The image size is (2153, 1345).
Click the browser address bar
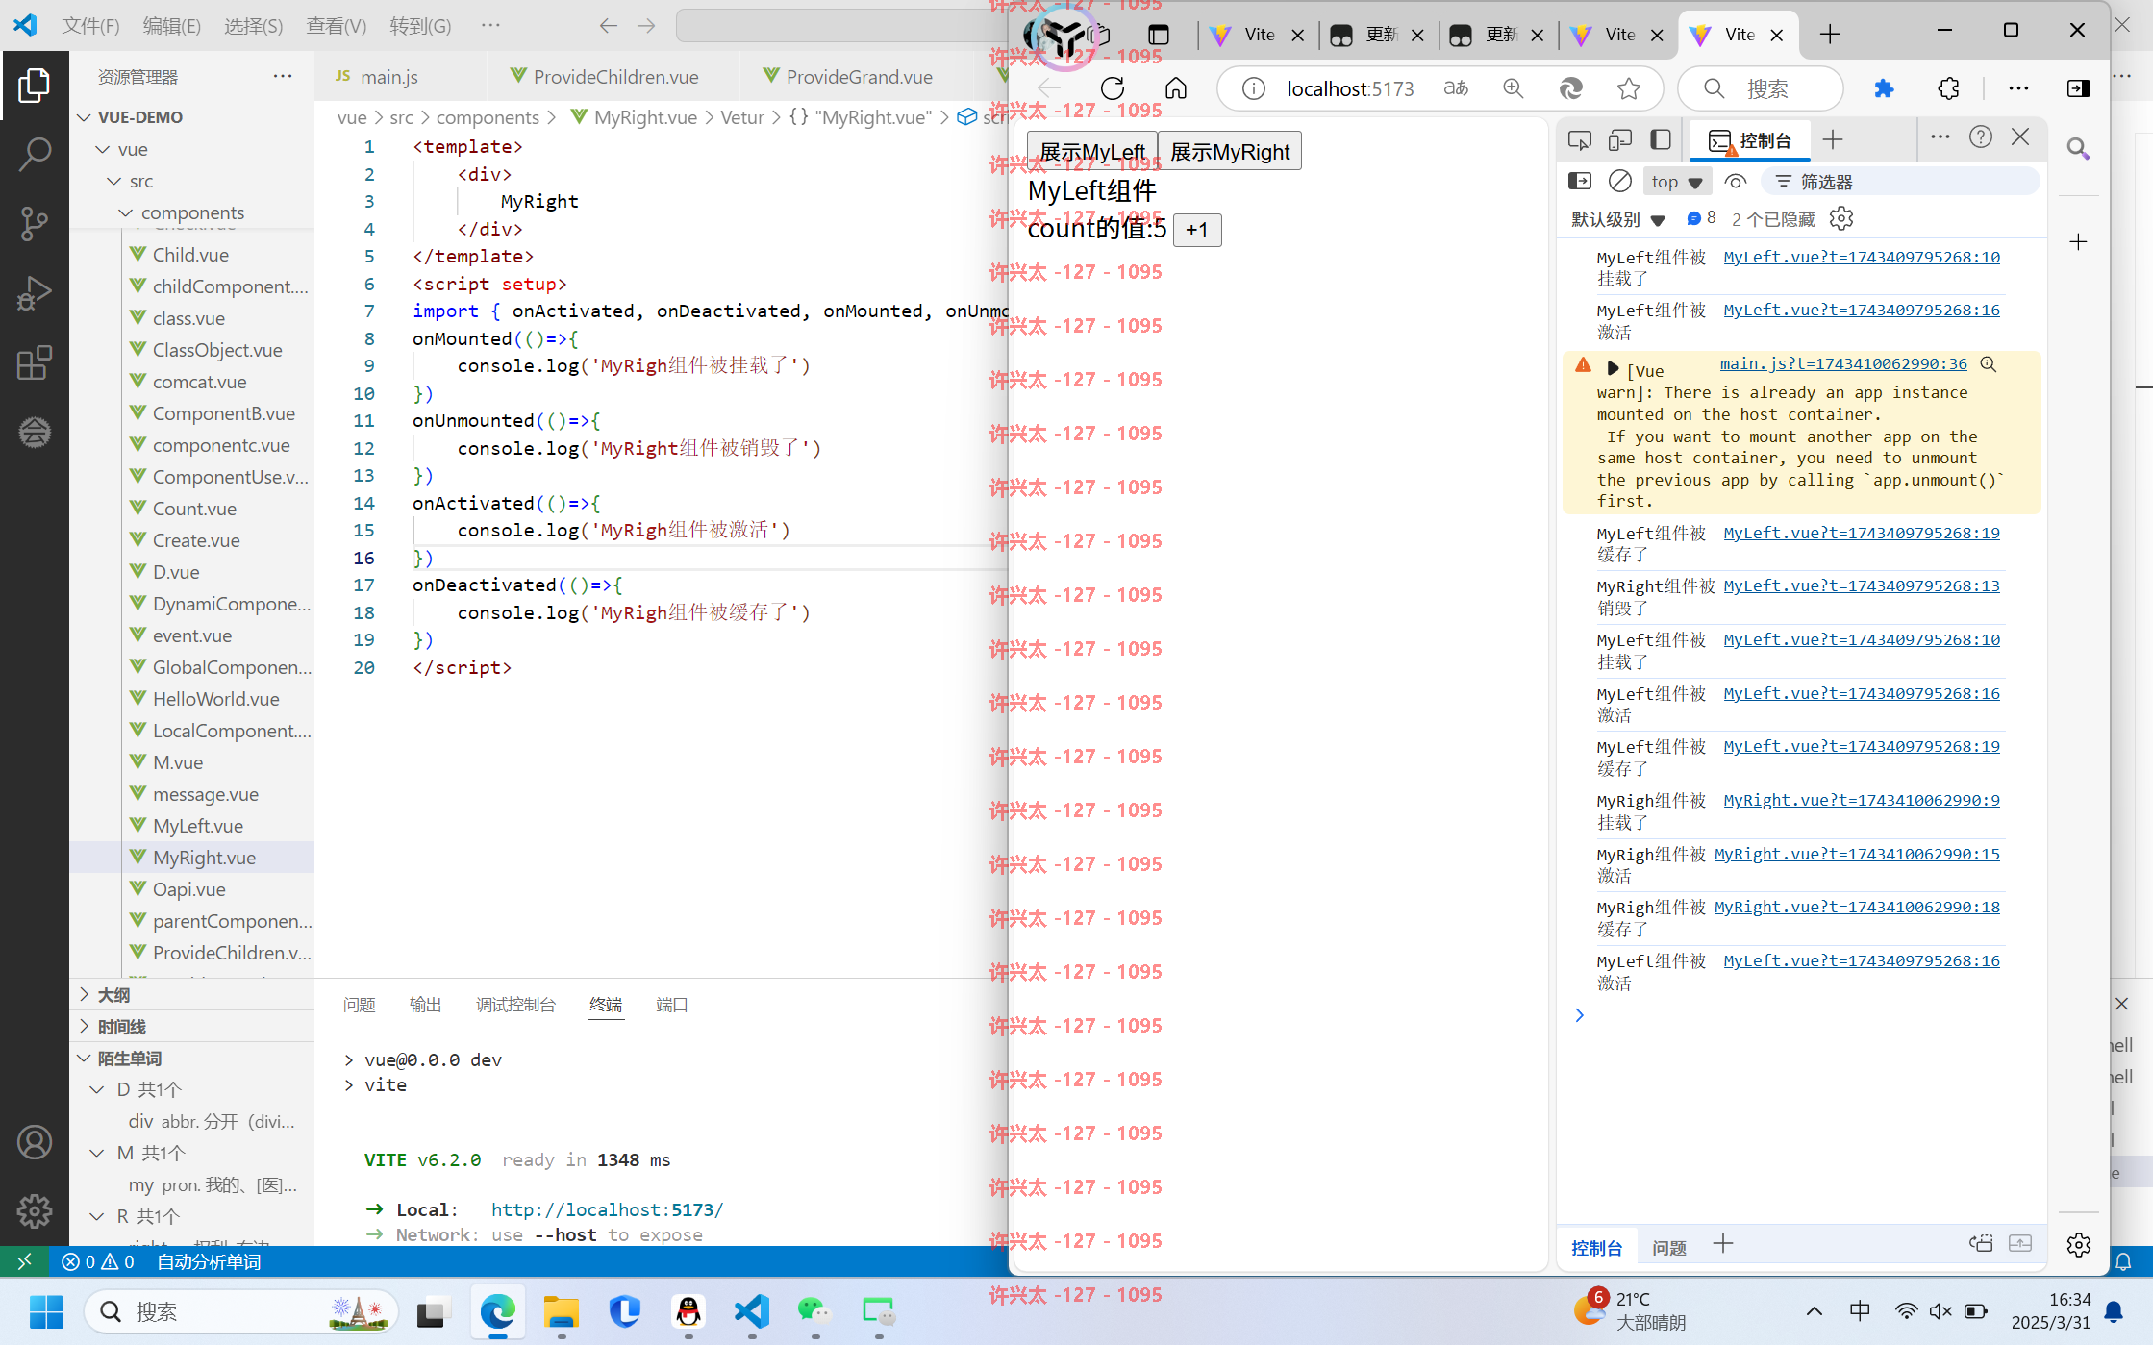(1350, 89)
